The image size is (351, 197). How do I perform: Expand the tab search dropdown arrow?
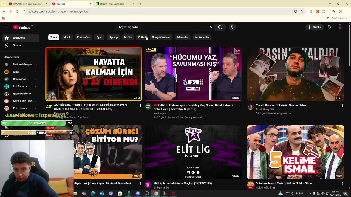tap(3, 4)
